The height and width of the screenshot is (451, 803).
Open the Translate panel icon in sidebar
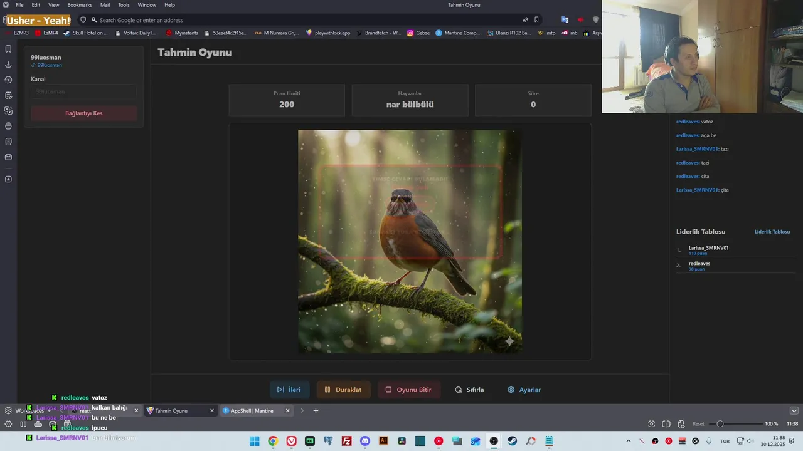click(x=8, y=111)
